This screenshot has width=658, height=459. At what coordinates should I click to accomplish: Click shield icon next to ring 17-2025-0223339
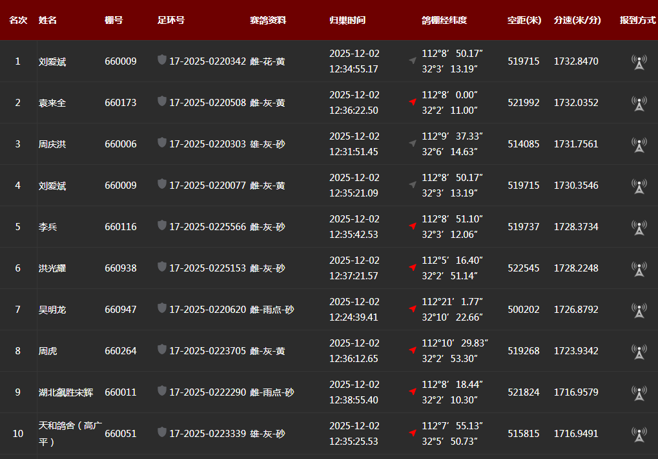click(162, 432)
